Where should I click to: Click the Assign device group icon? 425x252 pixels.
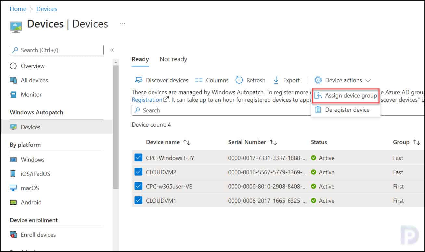318,96
